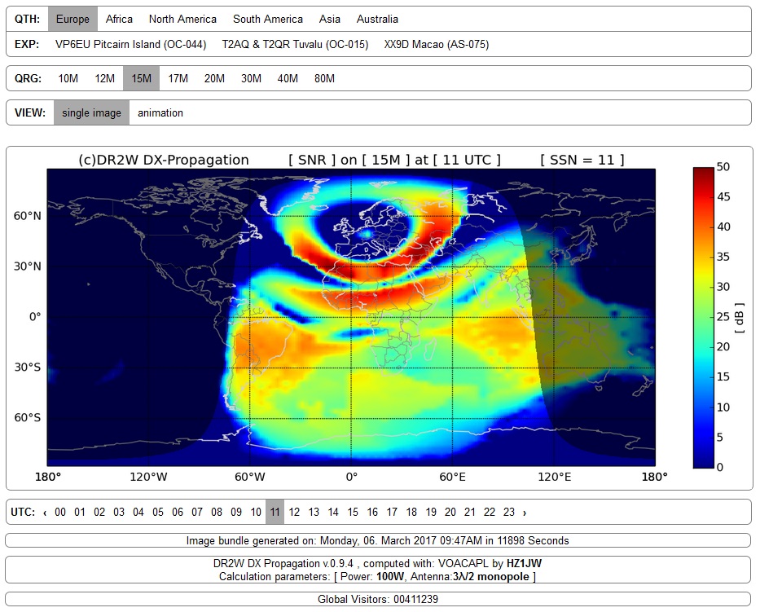Screen dimensions: 760x612
Task: Select UTC hour 10
Action: click(x=256, y=512)
